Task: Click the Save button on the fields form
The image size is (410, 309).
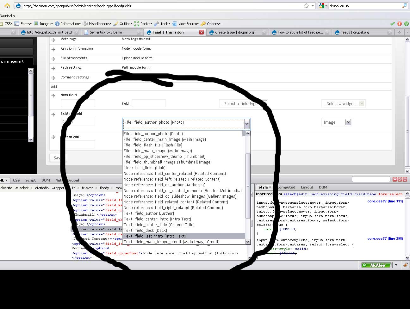Action: (x=58, y=158)
